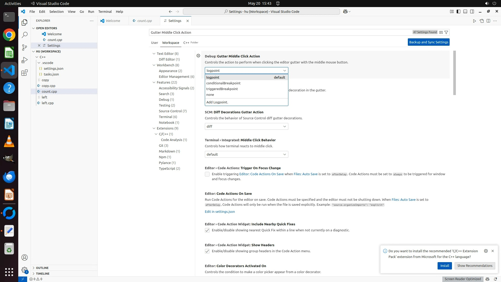
Task: Click Backup and Sync Settings button
Action: tap(428, 42)
